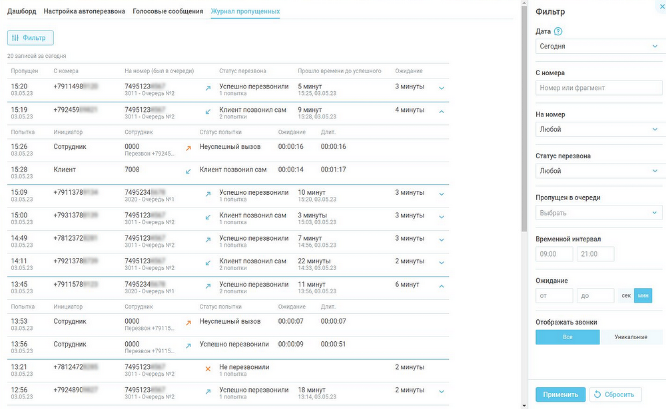Apply filter with Применить button
This screenshot has height=409, width=666.
560,394
